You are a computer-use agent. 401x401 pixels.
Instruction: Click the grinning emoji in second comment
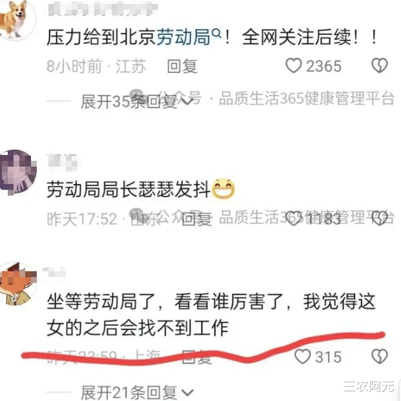[223, 189]
